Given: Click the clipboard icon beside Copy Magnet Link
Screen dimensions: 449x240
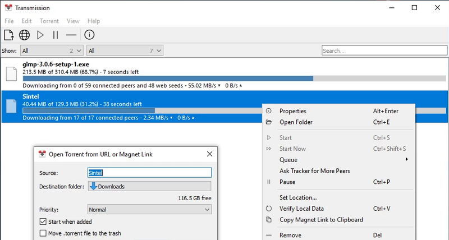Looking at the screenshot, I should pos(269,220).
